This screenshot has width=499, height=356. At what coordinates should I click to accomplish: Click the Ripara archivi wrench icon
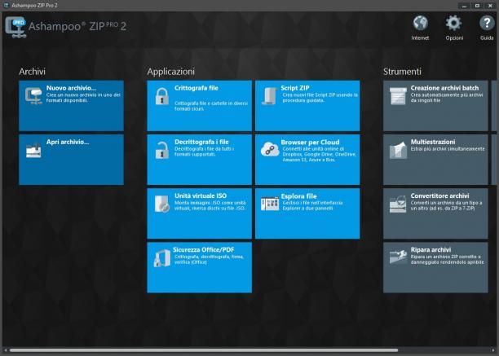(398, 257)
